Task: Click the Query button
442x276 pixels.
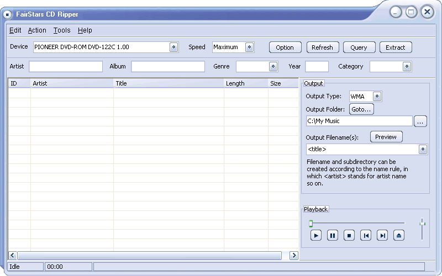Action: [359, 47]
